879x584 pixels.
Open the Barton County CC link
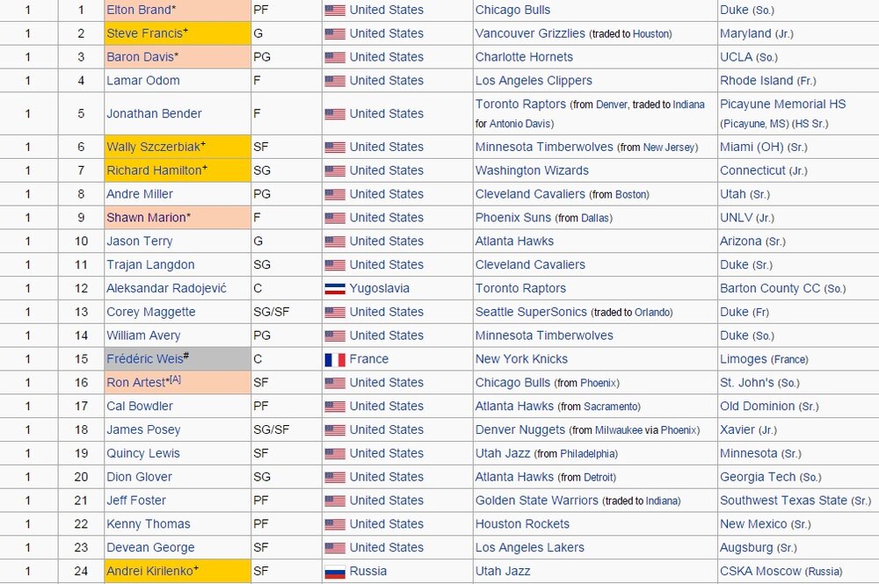(770, 288)
